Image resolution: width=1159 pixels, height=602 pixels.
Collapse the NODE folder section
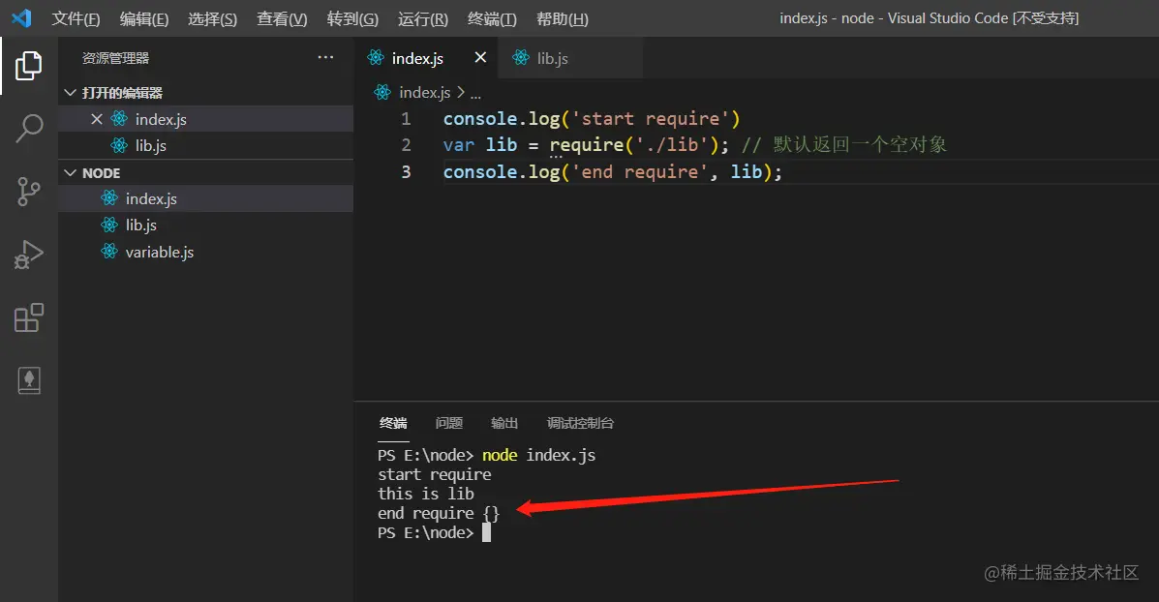click(x=71, y=173)
